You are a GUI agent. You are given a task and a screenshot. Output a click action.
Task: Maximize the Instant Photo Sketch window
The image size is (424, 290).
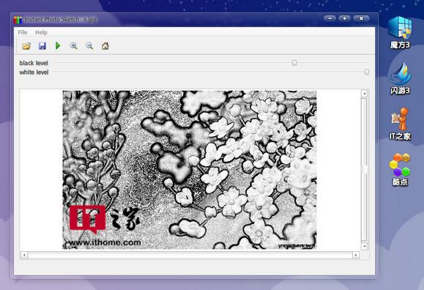344,18
